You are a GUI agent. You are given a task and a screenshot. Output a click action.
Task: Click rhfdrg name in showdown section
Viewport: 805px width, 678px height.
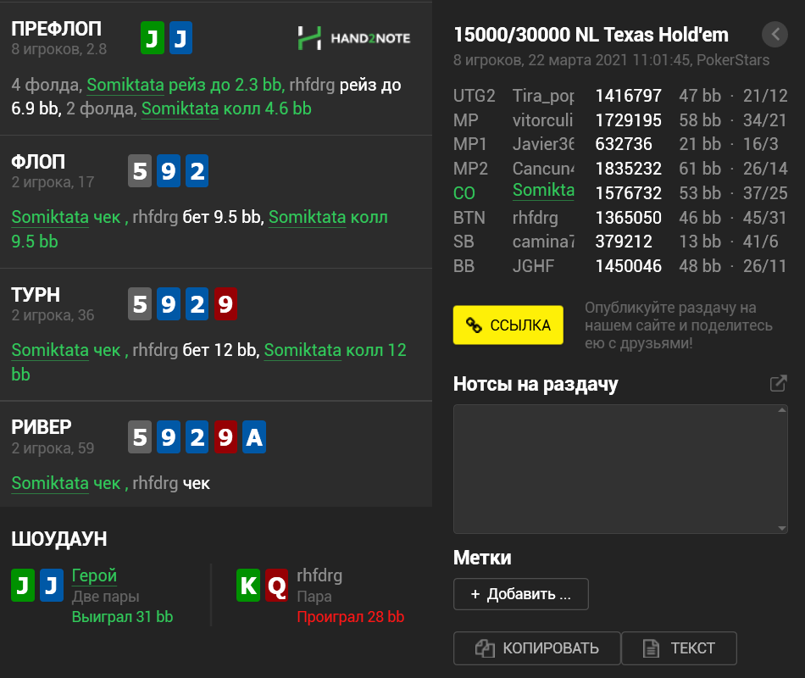coord(319,575)
